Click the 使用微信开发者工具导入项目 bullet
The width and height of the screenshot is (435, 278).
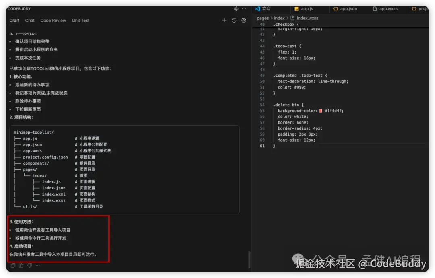pyautogui.click(x=43, y=230)
